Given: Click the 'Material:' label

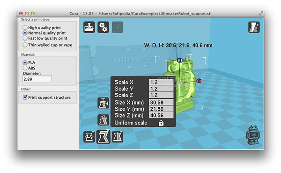Looking at the screenshot, I should (x=28, y=55).
